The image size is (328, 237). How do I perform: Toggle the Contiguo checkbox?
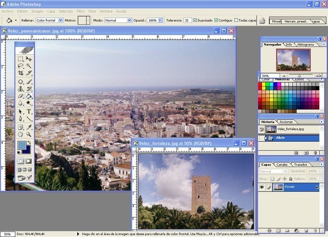[x=217, y=20]
